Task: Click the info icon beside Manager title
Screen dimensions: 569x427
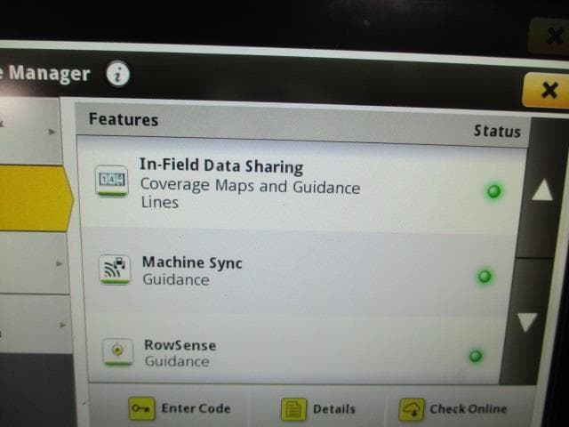Action: (118, 74)
